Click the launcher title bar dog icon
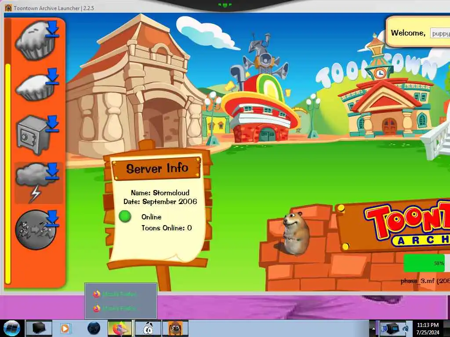The width and height of the screenshot is (450, 337). (x=8, y=8)
